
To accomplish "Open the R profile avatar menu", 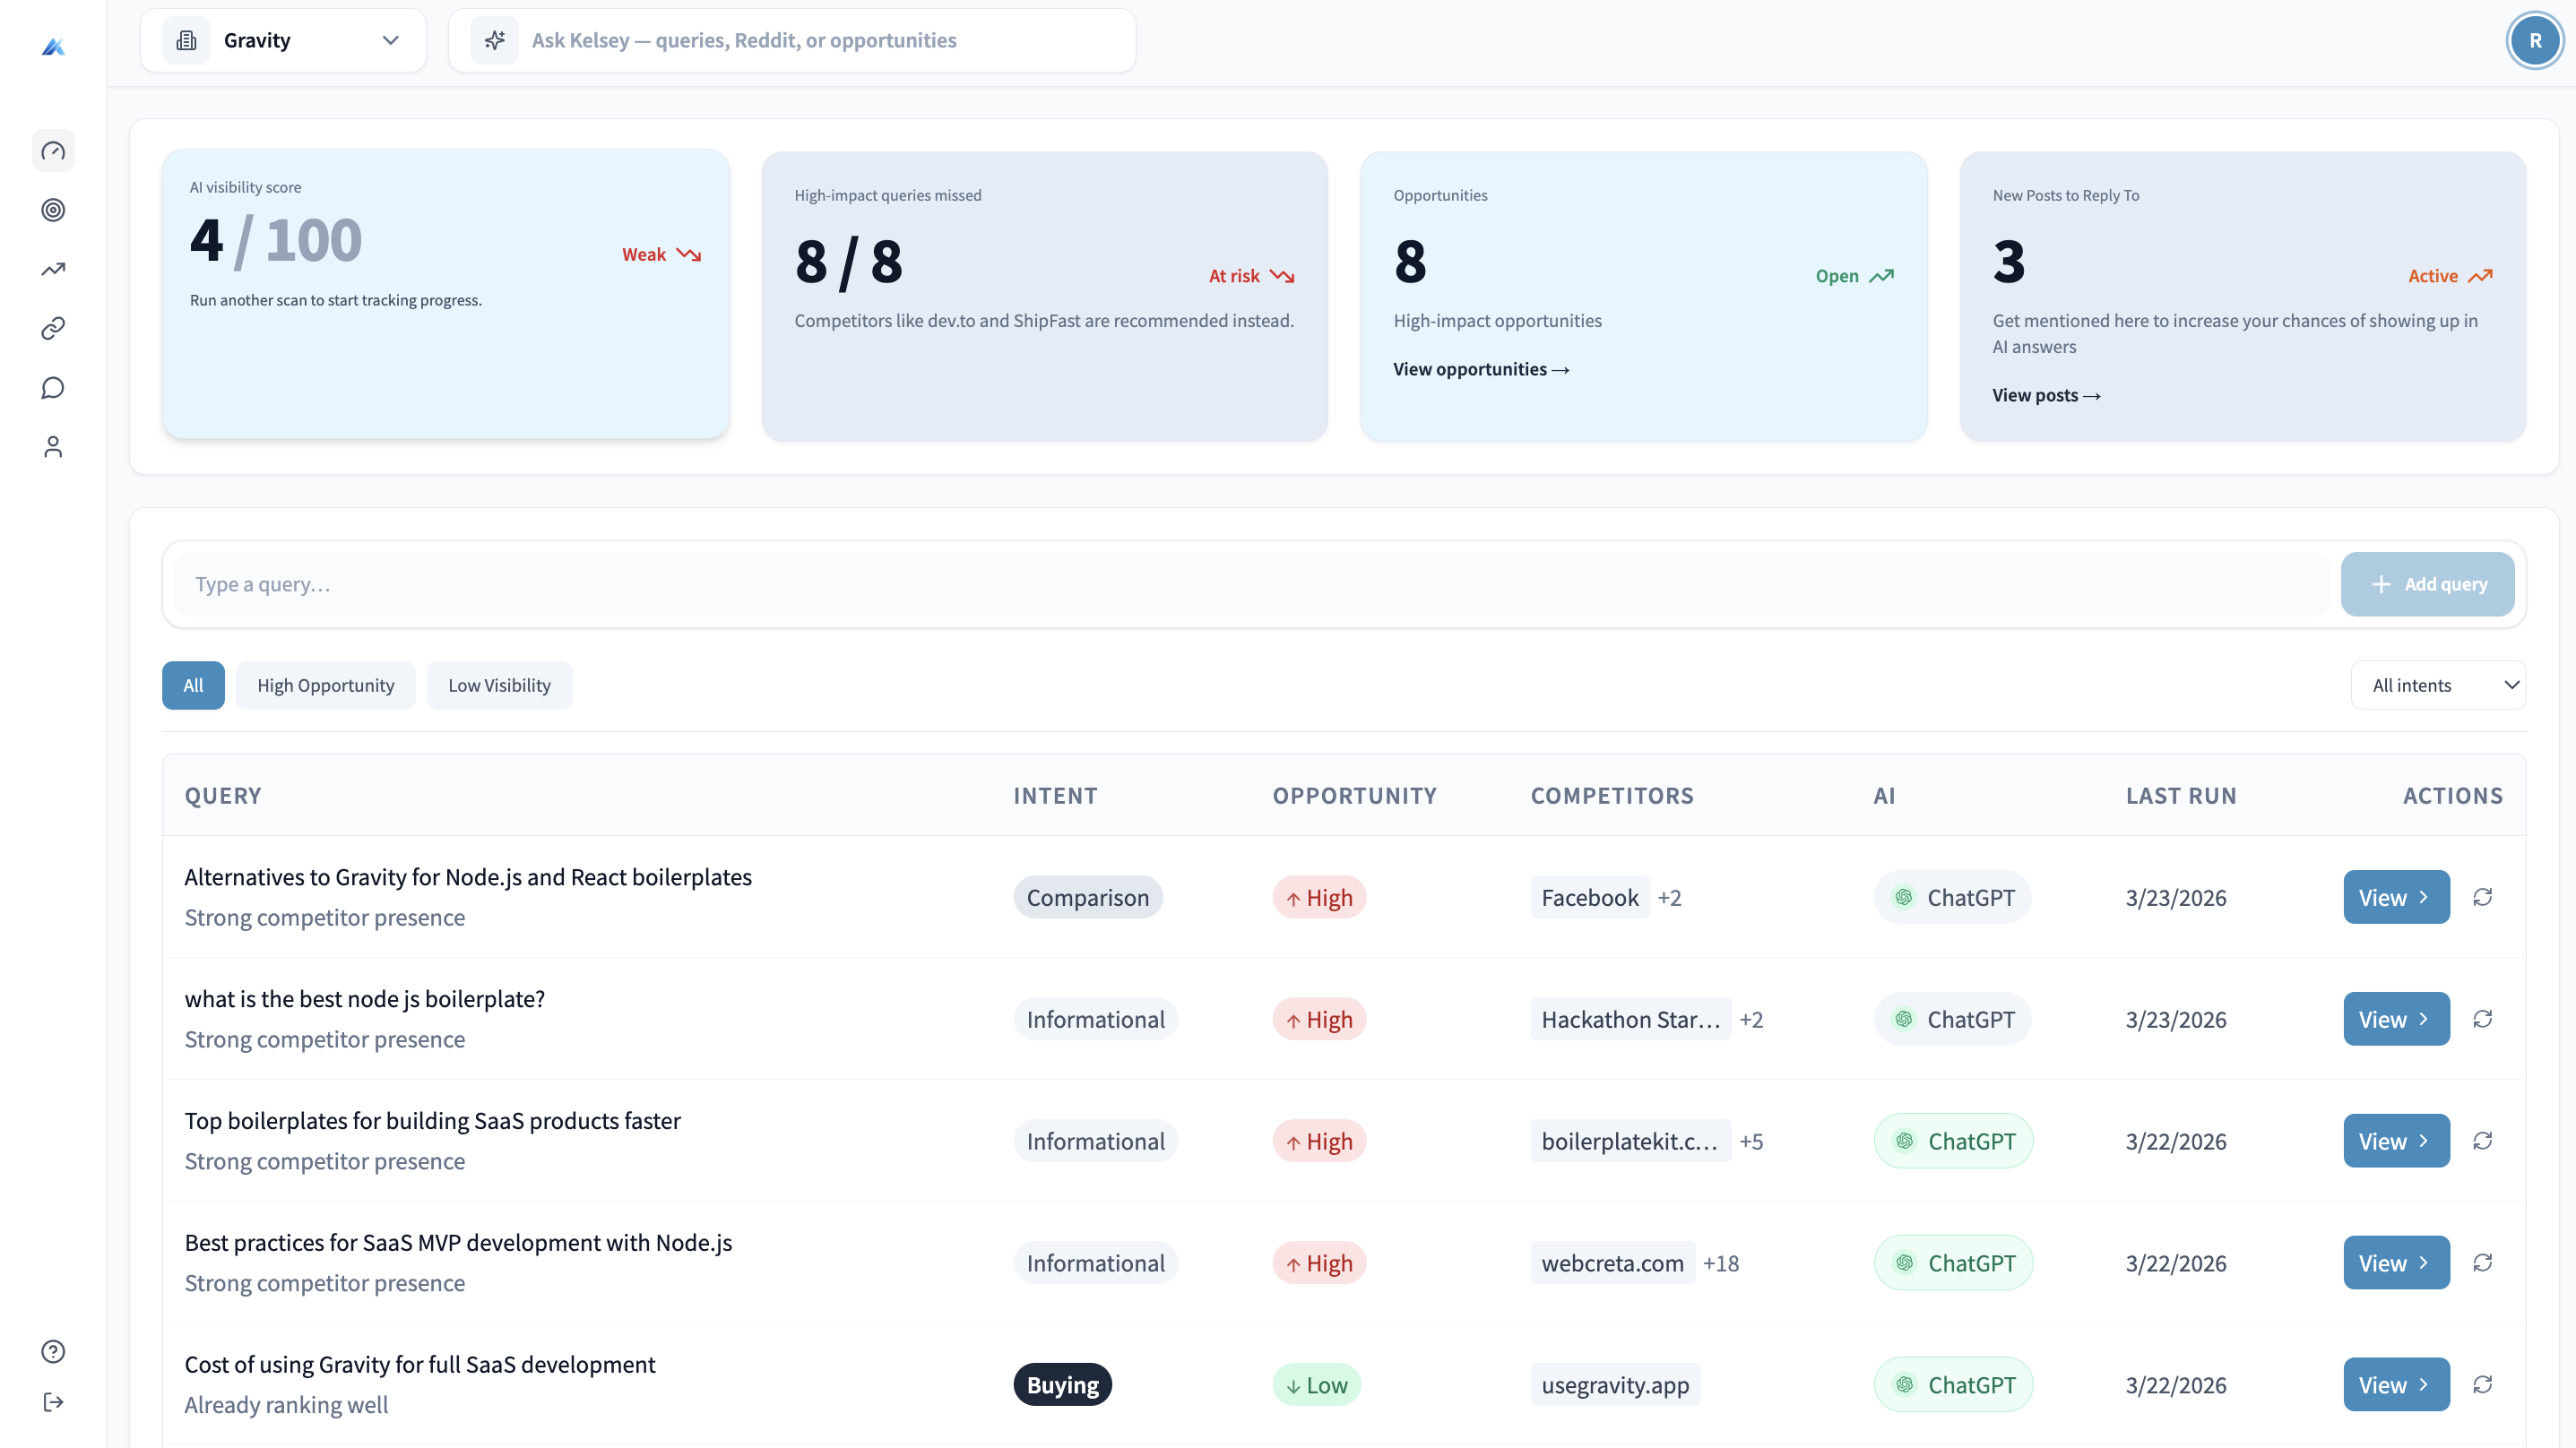I will click(x=2535, y=40).
